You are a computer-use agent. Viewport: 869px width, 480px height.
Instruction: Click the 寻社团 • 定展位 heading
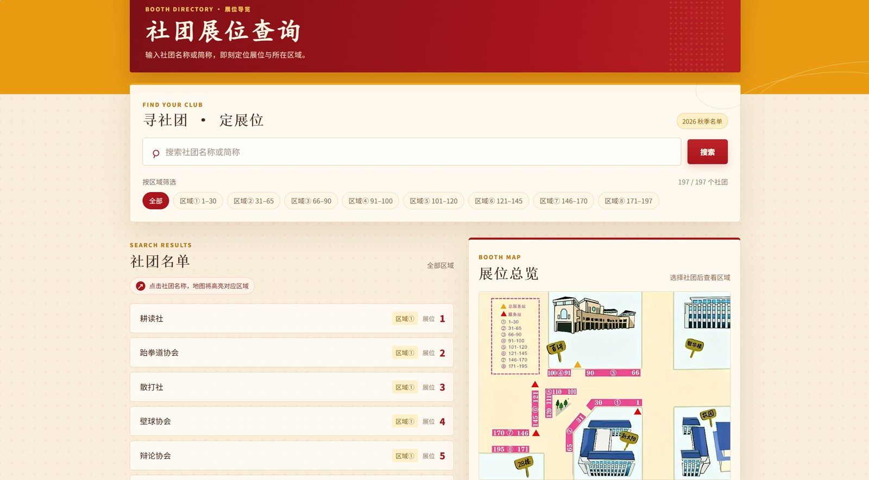click(204, 120)
